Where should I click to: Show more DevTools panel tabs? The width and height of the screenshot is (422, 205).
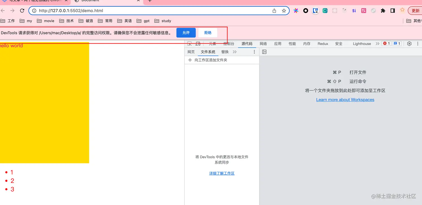(x=377, y=44)
